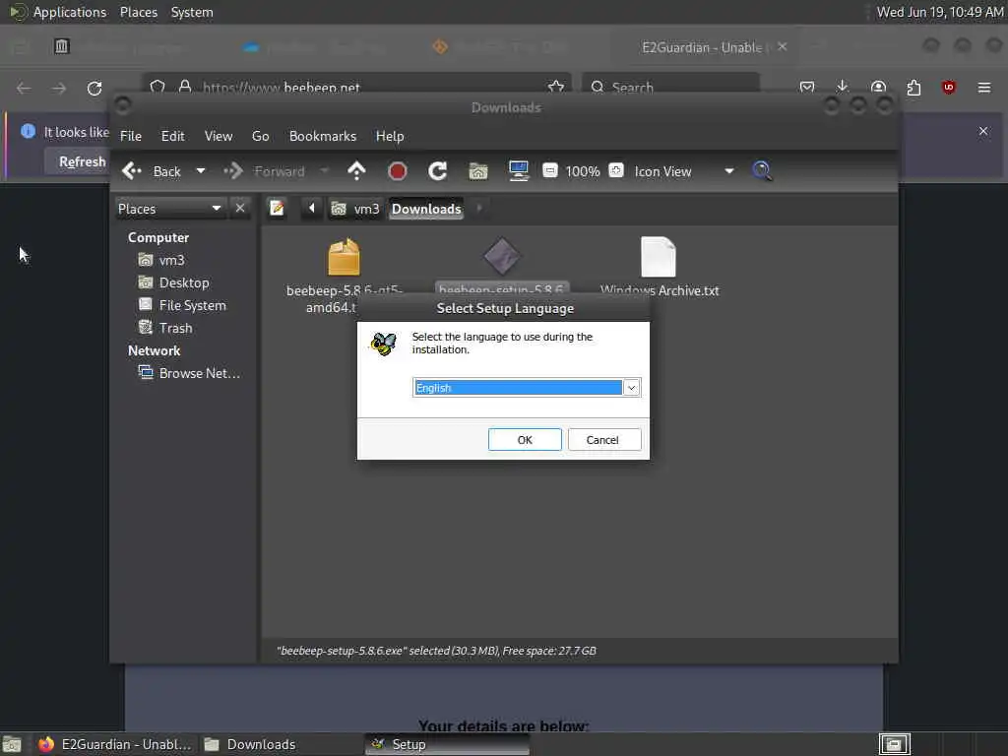Open the Places sidebar dropdown

pos(169,209)
